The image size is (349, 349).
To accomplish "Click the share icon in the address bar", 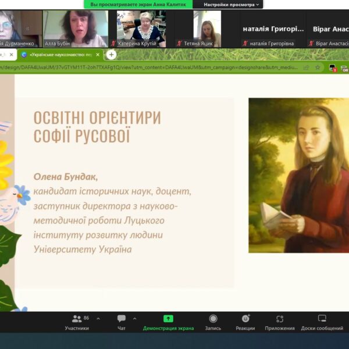I will (x=306, y=67).
